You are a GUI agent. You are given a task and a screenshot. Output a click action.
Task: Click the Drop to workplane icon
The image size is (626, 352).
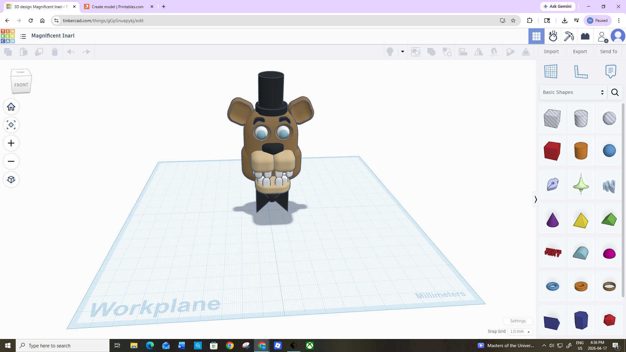tap(526, 52)
